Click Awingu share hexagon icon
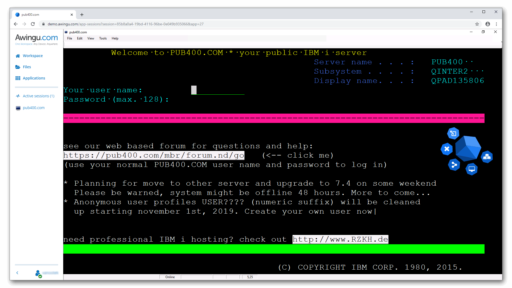The height and width of the screenshot is (288, 512). (x=454, y=165)
